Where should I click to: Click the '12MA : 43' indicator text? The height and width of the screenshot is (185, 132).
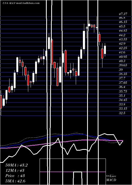click(15, 170)
